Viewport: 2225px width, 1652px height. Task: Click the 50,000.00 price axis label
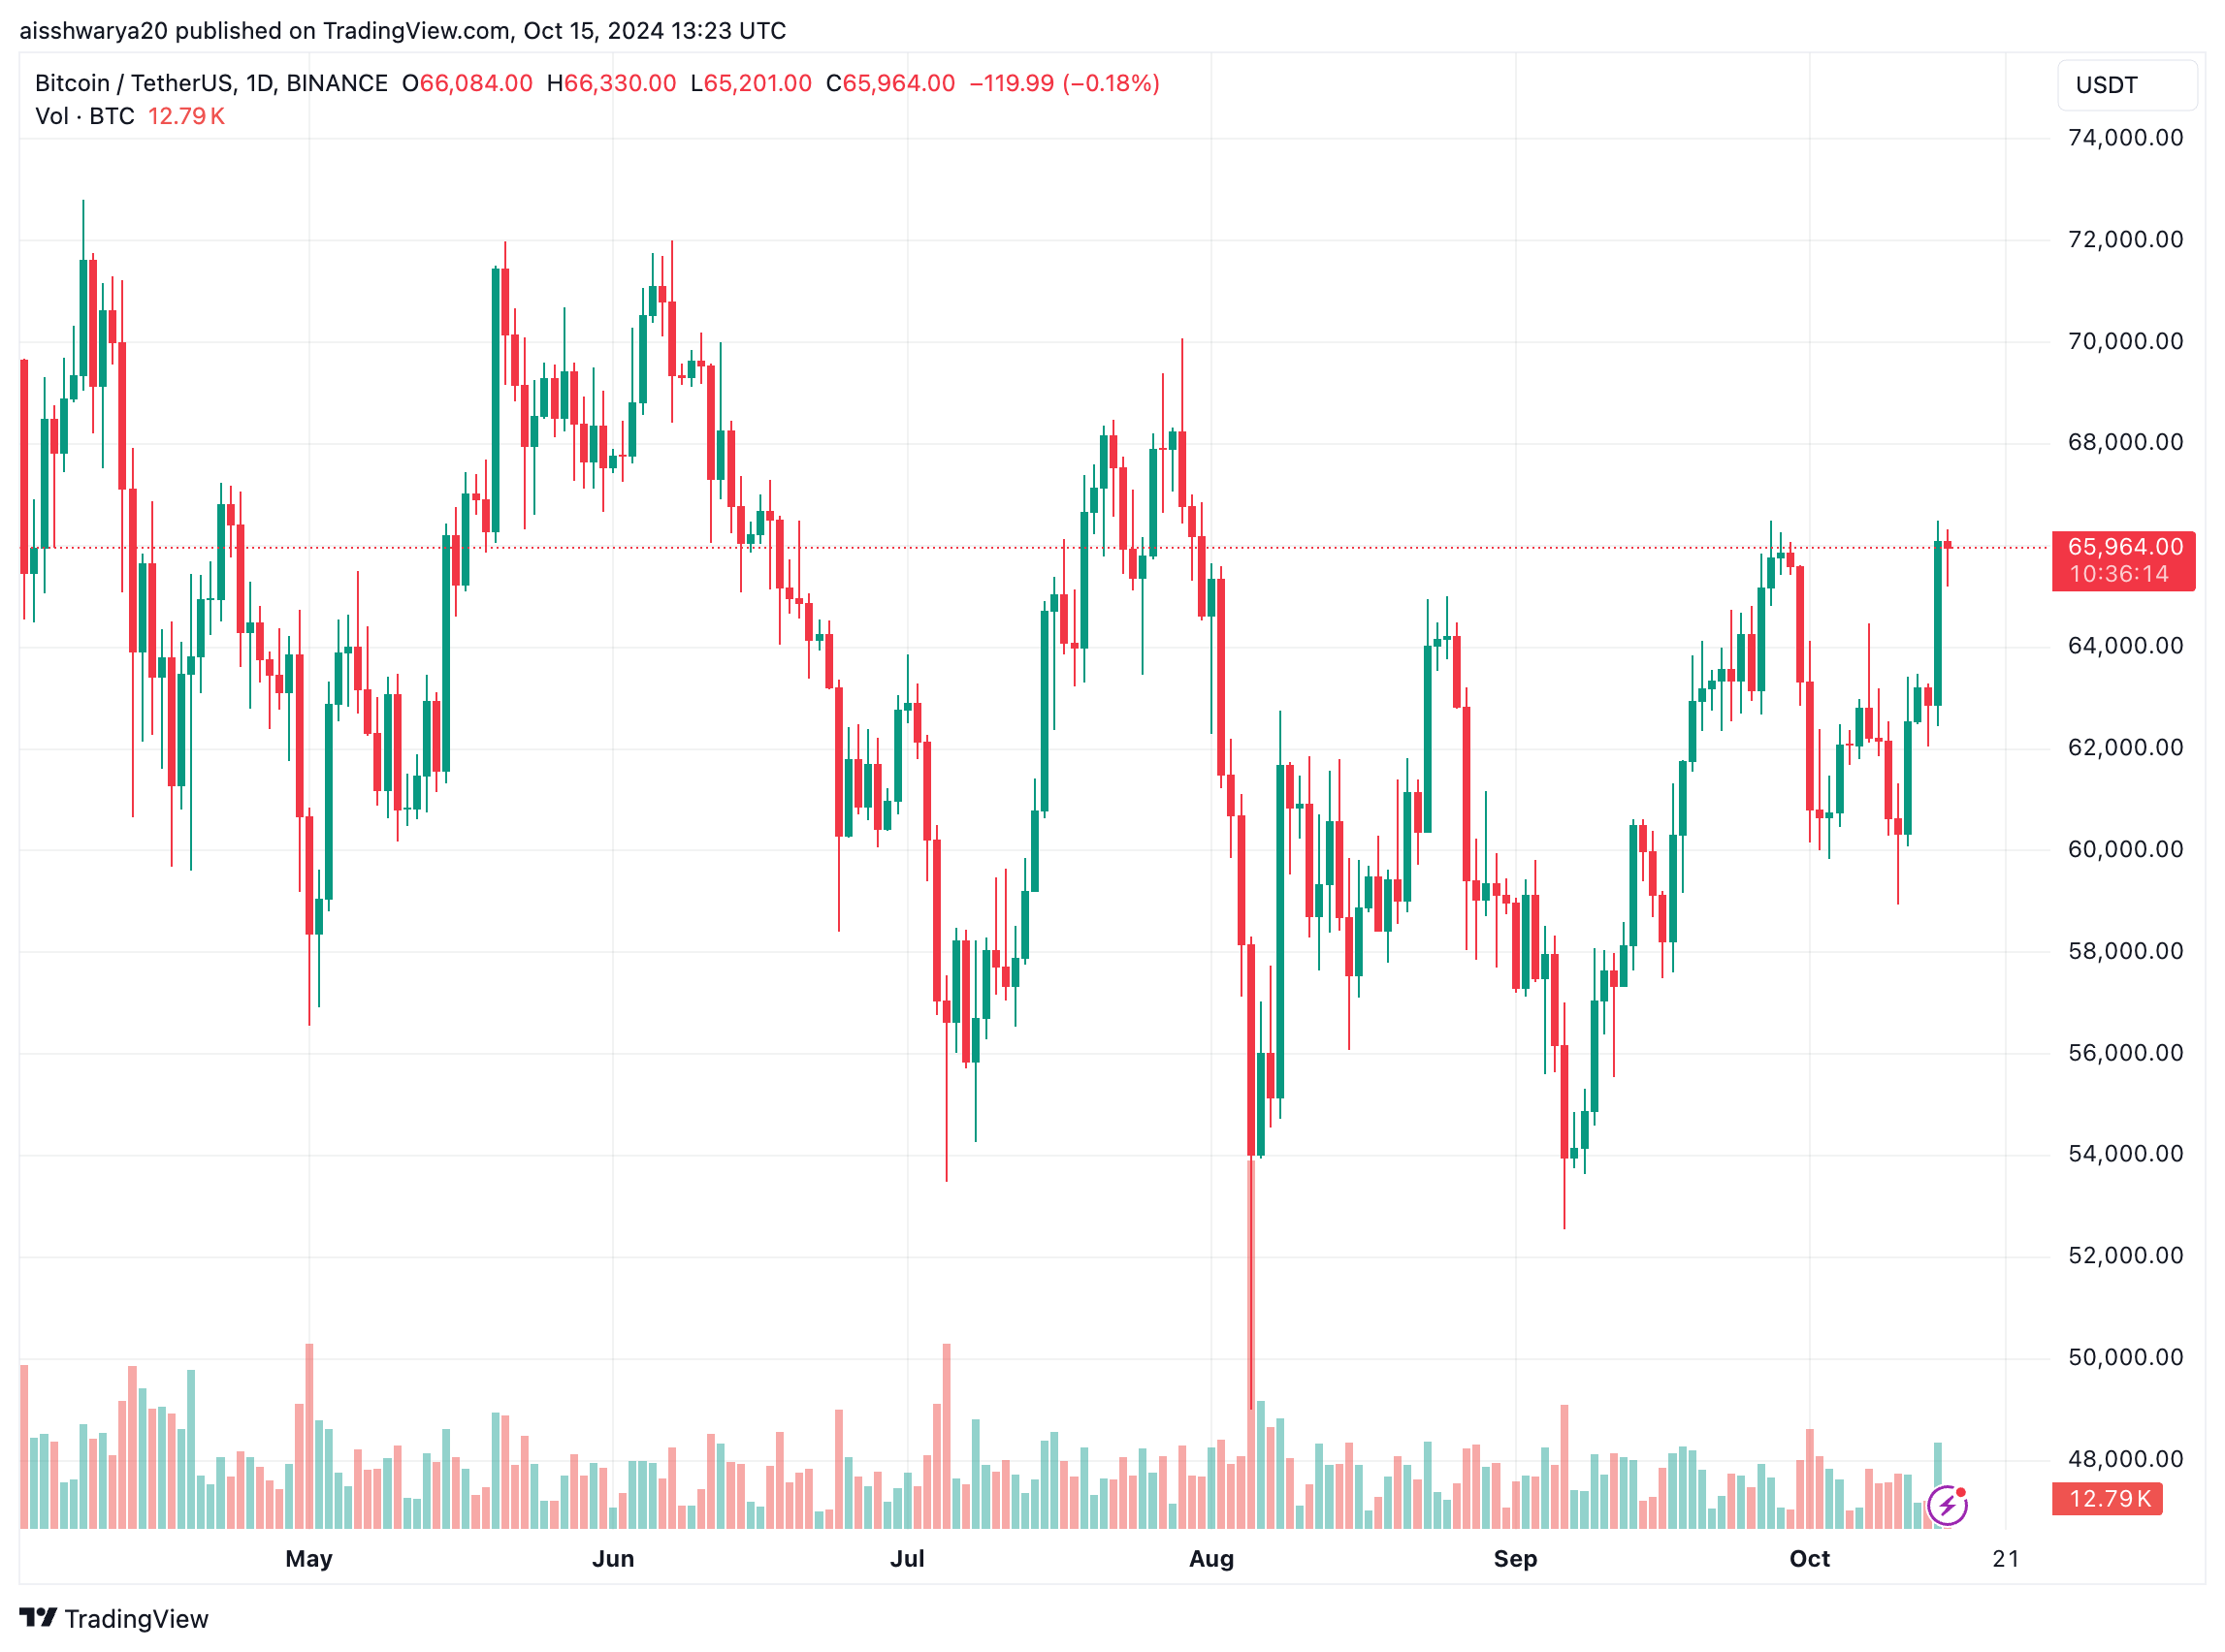pyautogui.click(x=2125, y=1358)
